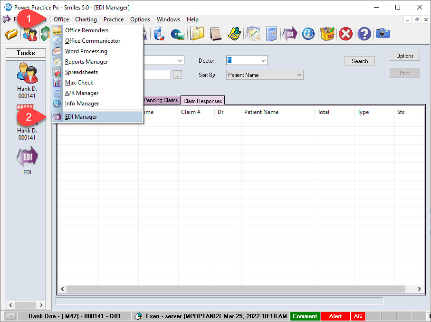This screenshot has height=322, width=431.
Task: Open the notepad toolbar icon
Action: [x=216, y=34]
